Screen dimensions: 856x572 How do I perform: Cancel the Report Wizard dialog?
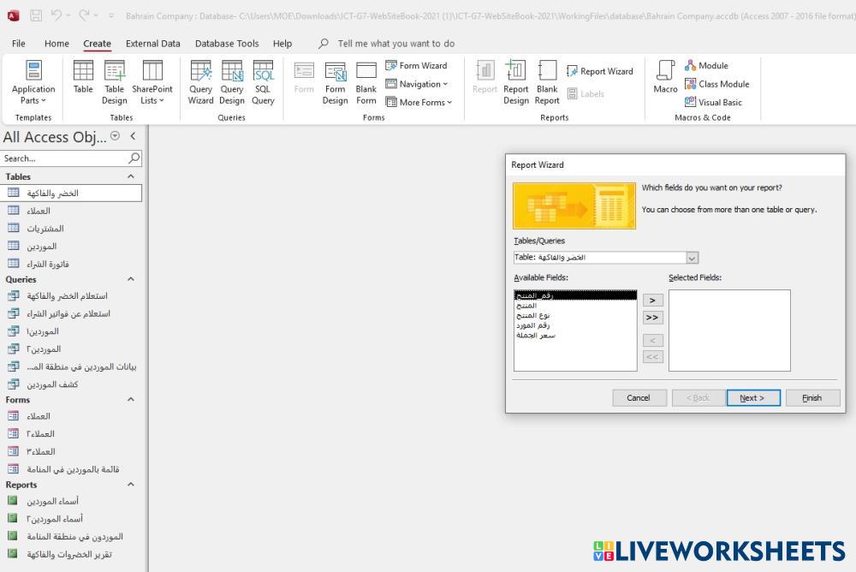(639, 397)
